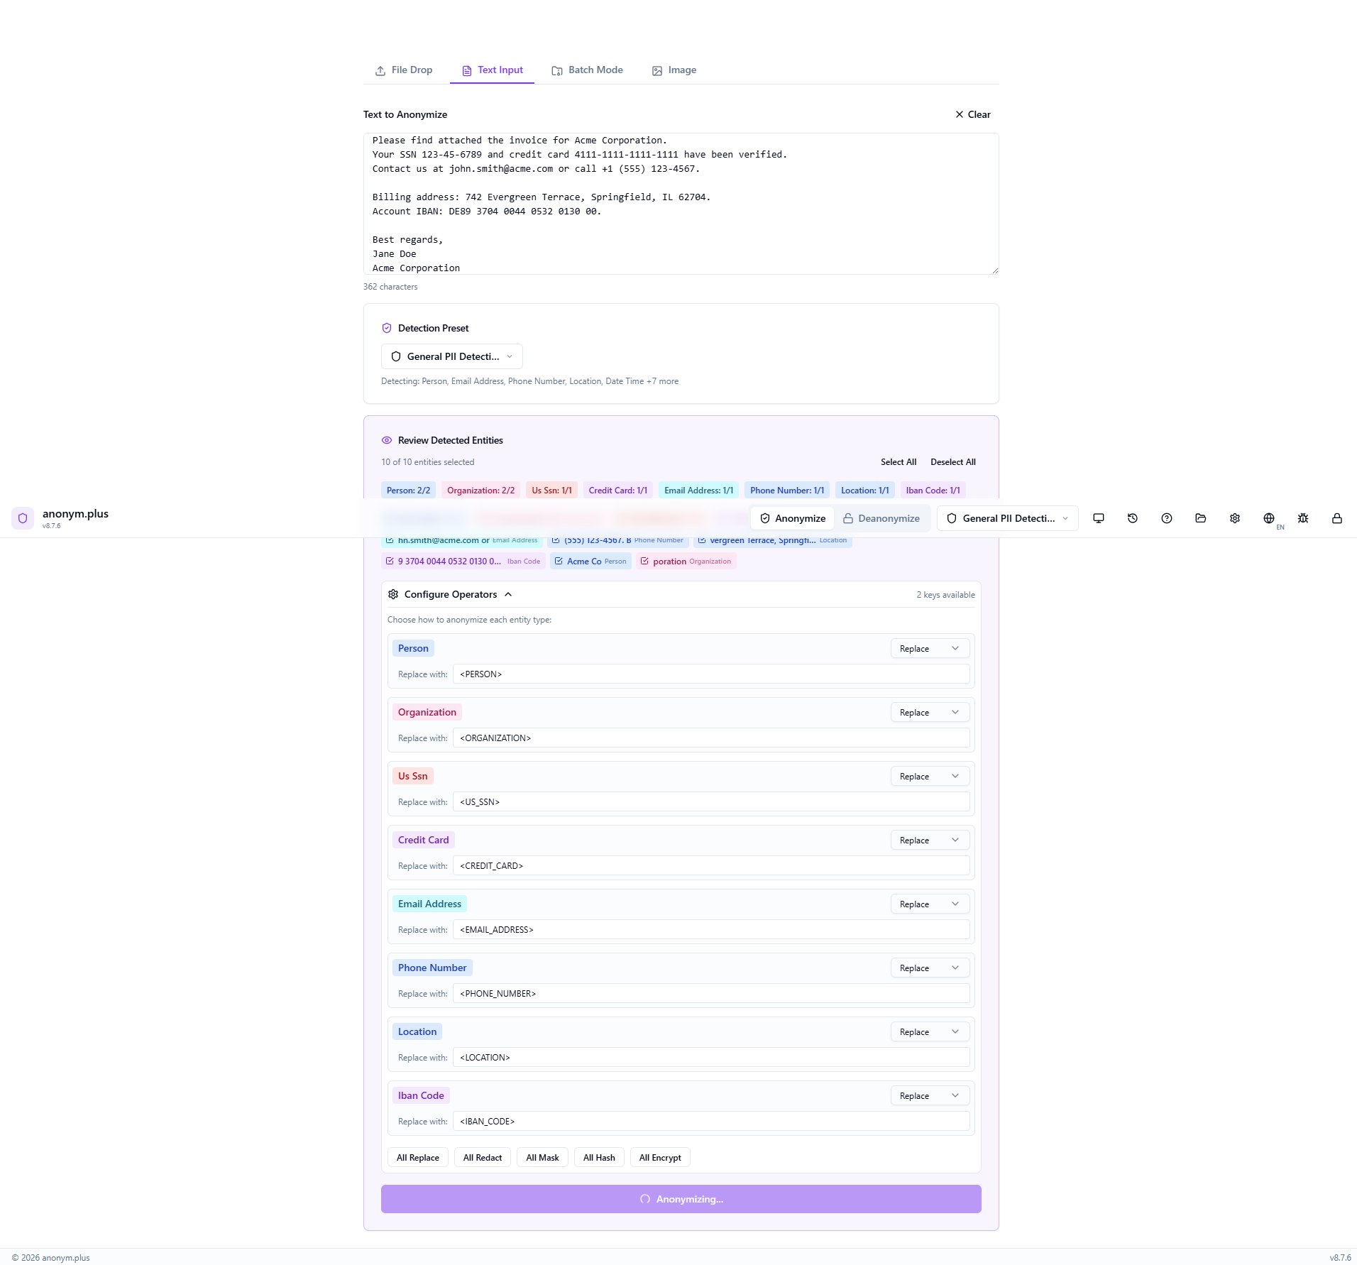Uncheck the 'poration' Organization entity checkbox

[644, 561]
